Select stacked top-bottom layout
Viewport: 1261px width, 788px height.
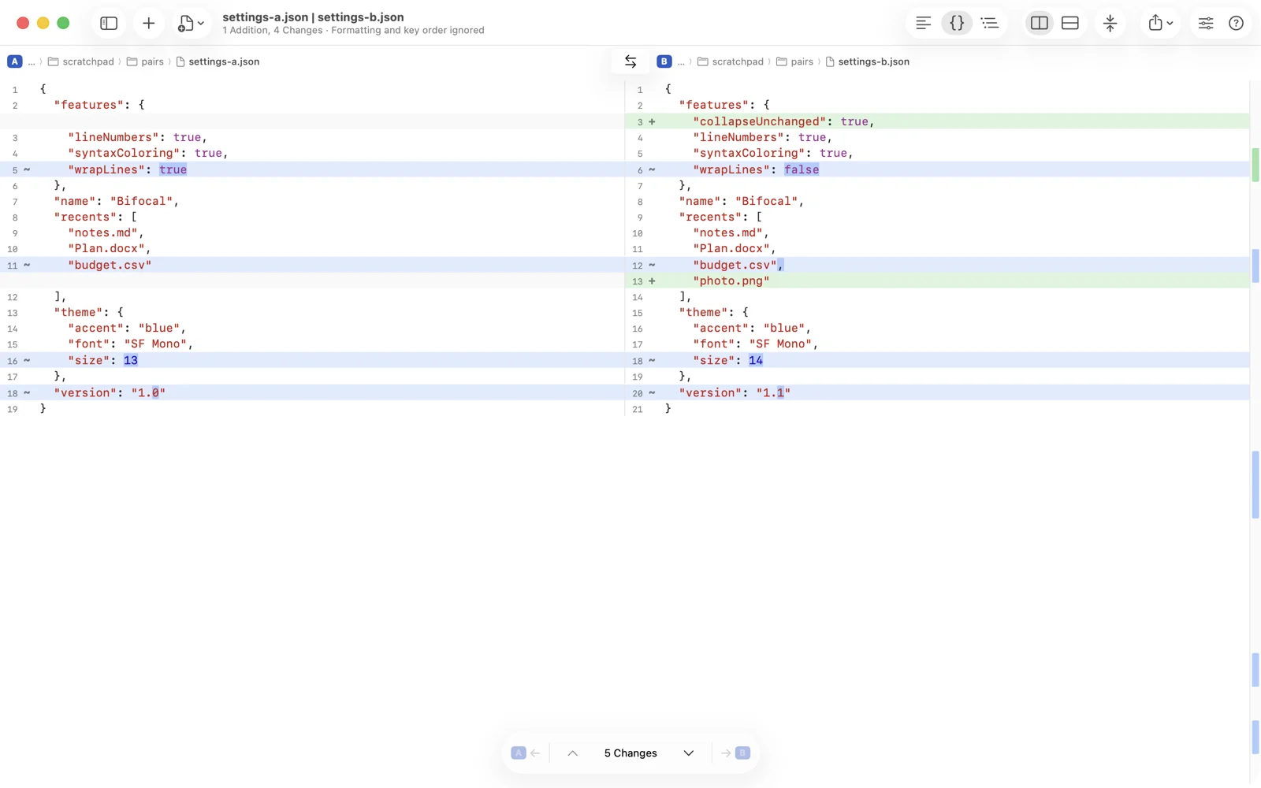click(x=1069, y=23)
